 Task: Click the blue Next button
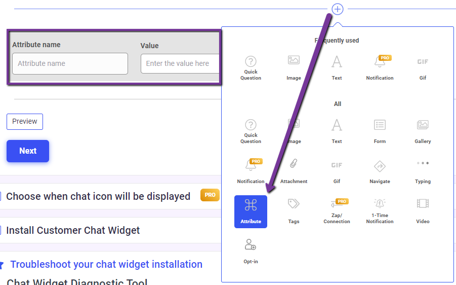tap(28, 151)
